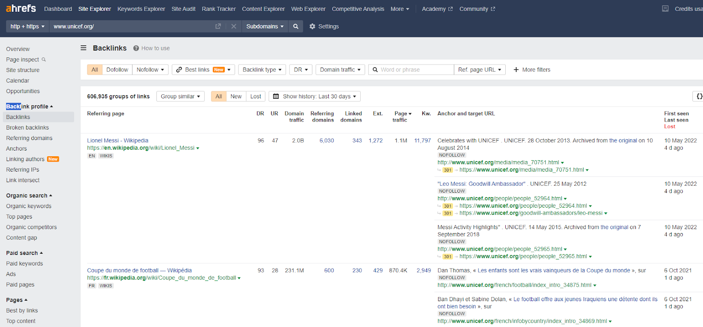Screen dimensions: 703x327
Task: Open the Ref. page URL dropdown
Action: (479, 70)
